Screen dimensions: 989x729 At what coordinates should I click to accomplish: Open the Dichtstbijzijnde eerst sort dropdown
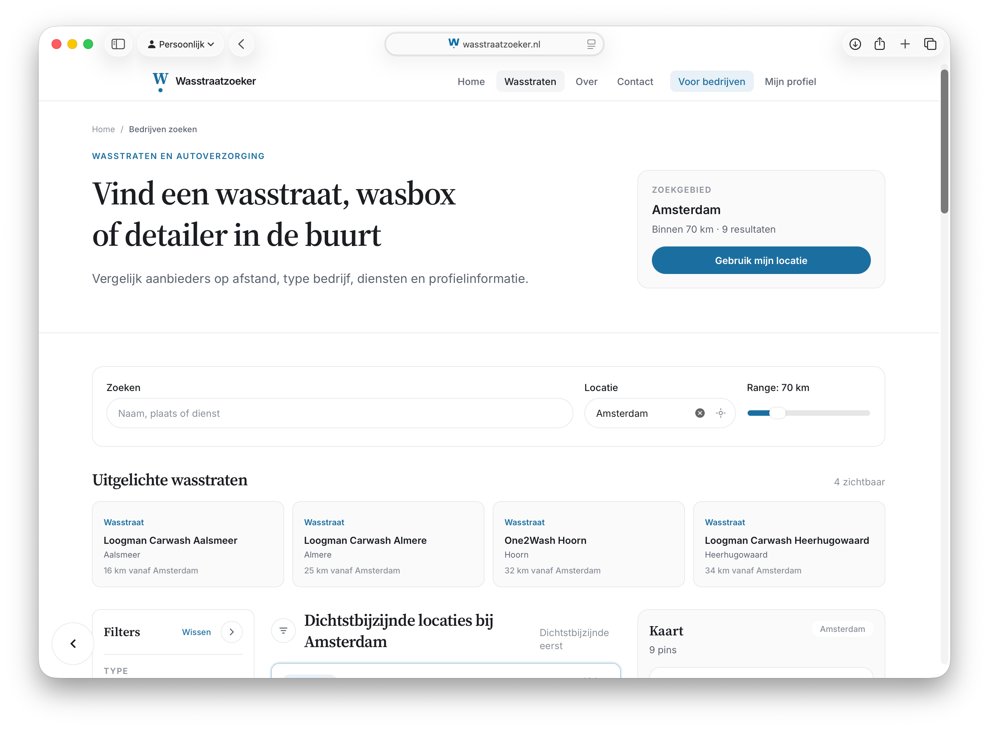click(574, 639)
